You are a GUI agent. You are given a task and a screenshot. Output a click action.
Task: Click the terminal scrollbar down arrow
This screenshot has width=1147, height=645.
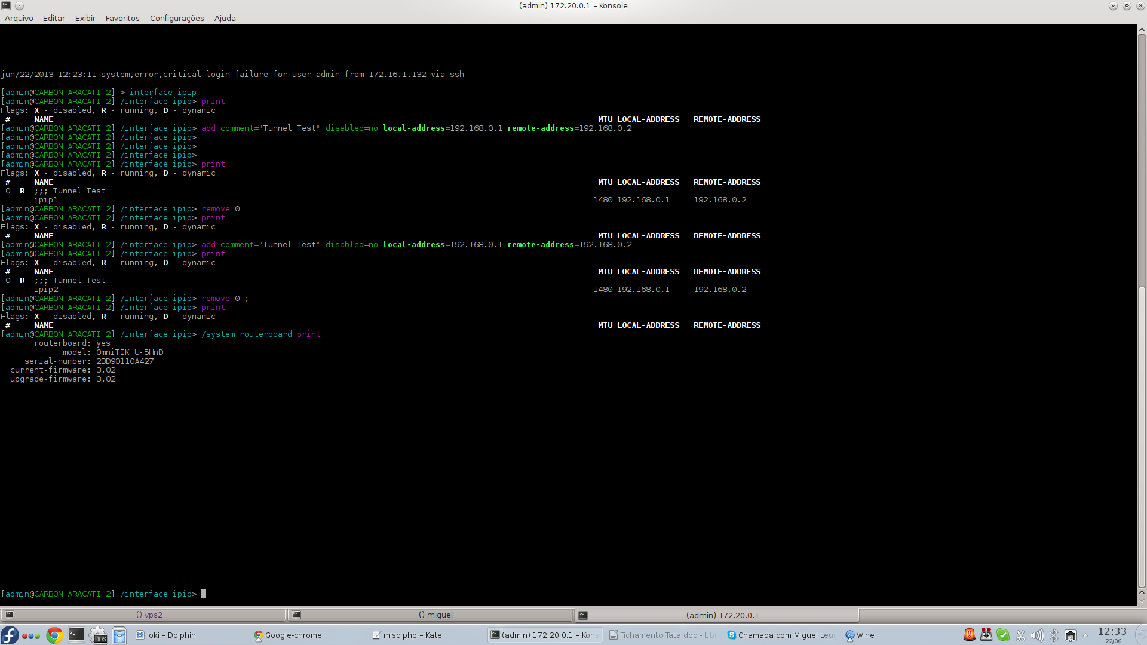(1142, 601)
